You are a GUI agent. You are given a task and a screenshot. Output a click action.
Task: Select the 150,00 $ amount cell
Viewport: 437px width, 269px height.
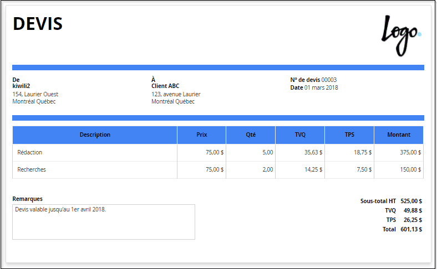click(x=410, y=170)
